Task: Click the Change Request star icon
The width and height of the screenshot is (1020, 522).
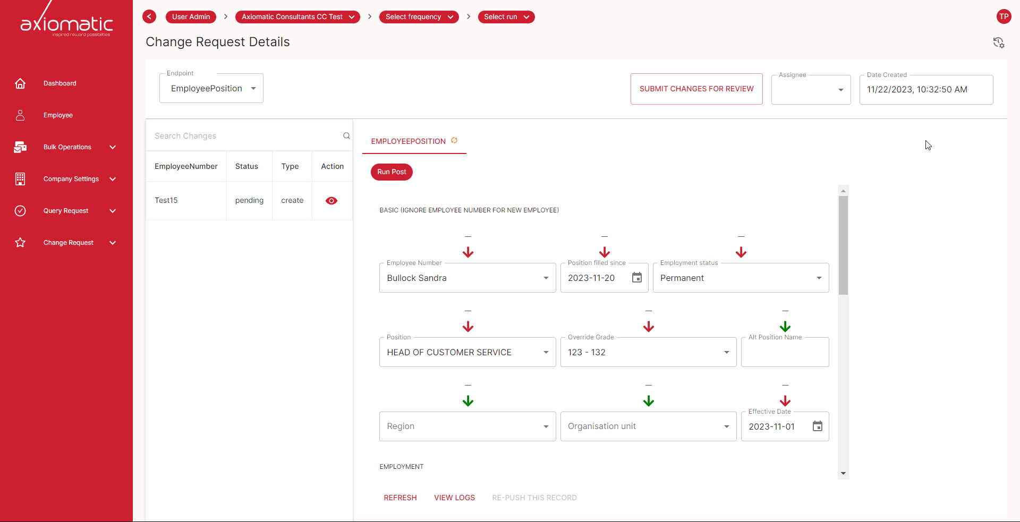Action: [20, 243]
